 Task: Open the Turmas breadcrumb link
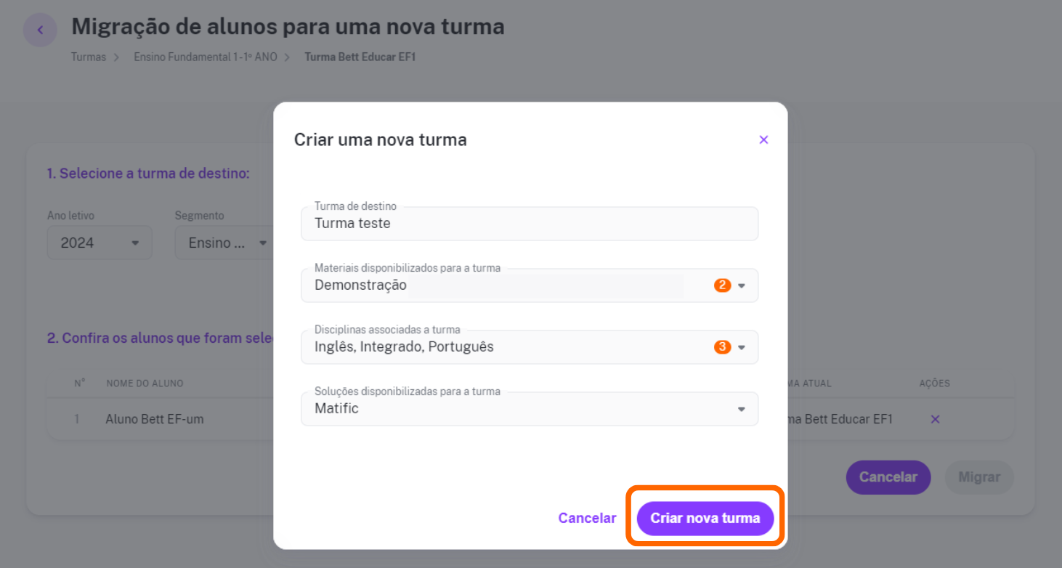coord(89,57)
